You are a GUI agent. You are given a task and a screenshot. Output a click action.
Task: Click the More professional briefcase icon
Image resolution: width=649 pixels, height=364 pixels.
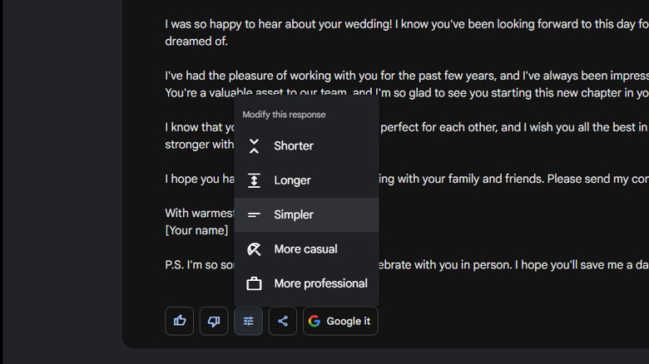click(x=255, y=283)
